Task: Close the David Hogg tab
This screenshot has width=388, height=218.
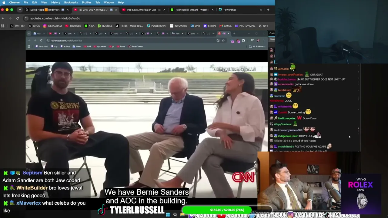Action: click(x=68, y=10)
